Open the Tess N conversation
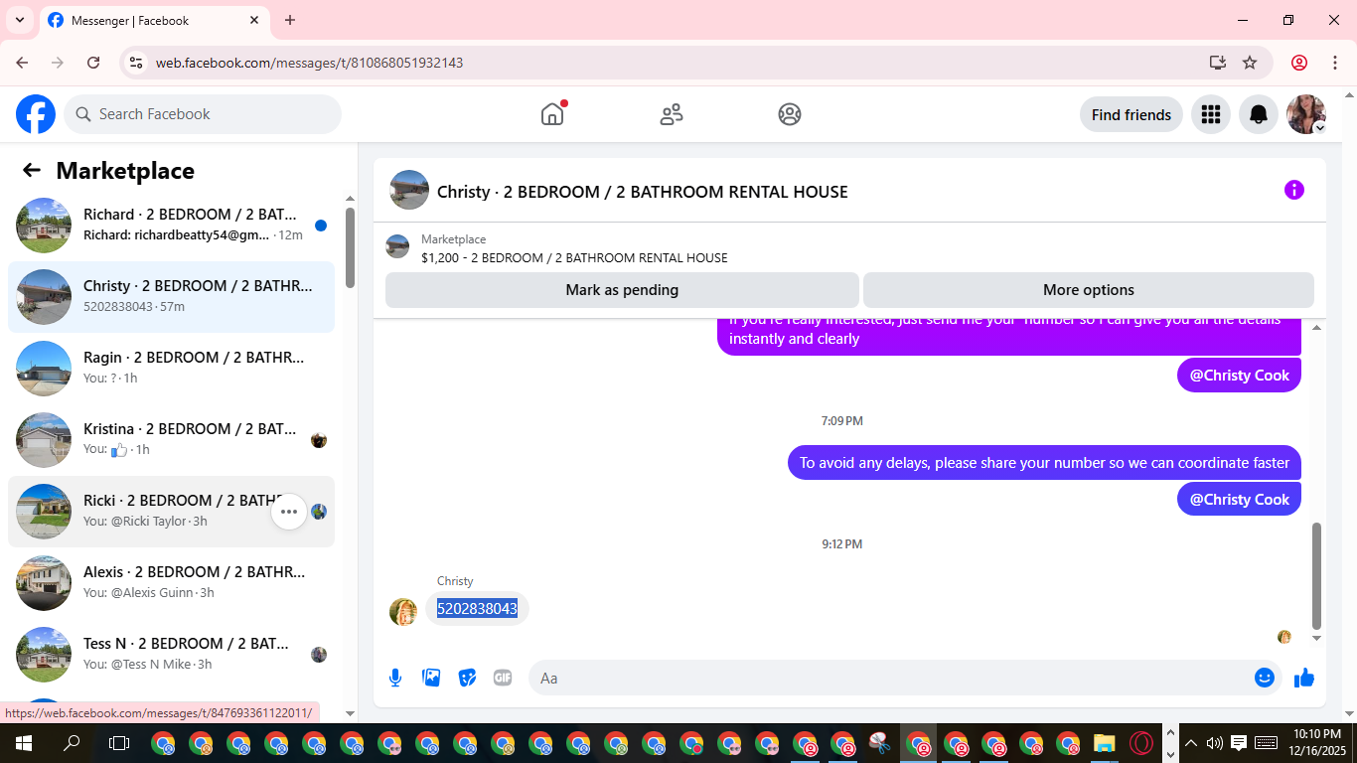The width and height of the screenshot is (1357, 763). (x=171, y=654)
